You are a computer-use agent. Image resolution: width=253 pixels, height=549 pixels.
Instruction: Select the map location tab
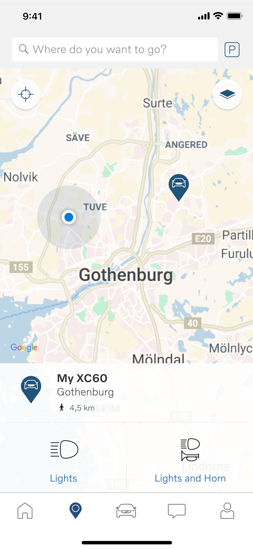click(x=76, y=511)
